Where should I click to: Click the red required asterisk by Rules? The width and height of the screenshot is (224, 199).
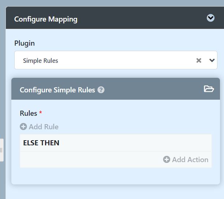(x=41, y=113)
